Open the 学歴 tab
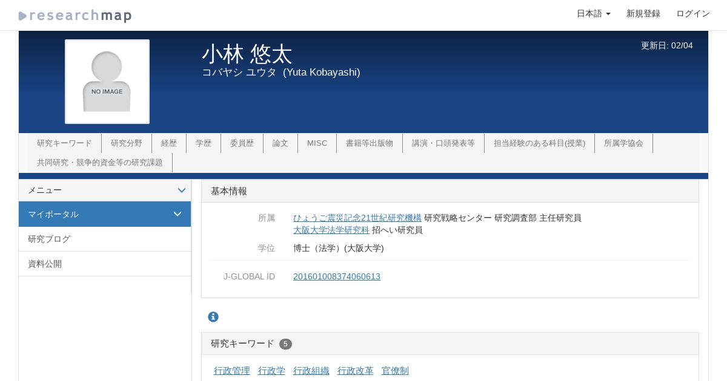This screenshot has width=727, height=381. pyautogui.click(x=204, y=143)
